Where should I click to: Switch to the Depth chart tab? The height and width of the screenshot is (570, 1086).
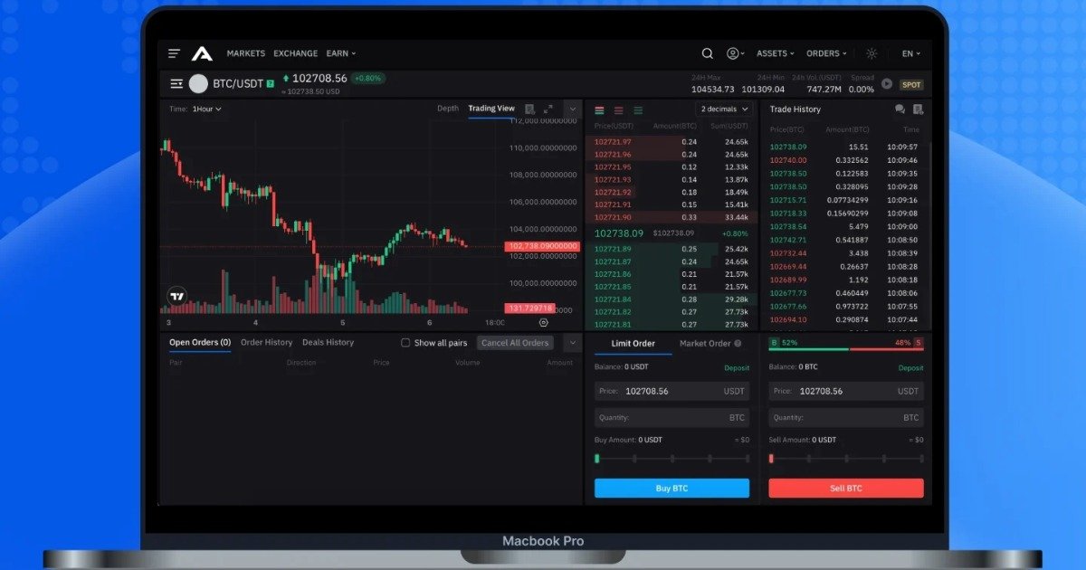(447, 108)
